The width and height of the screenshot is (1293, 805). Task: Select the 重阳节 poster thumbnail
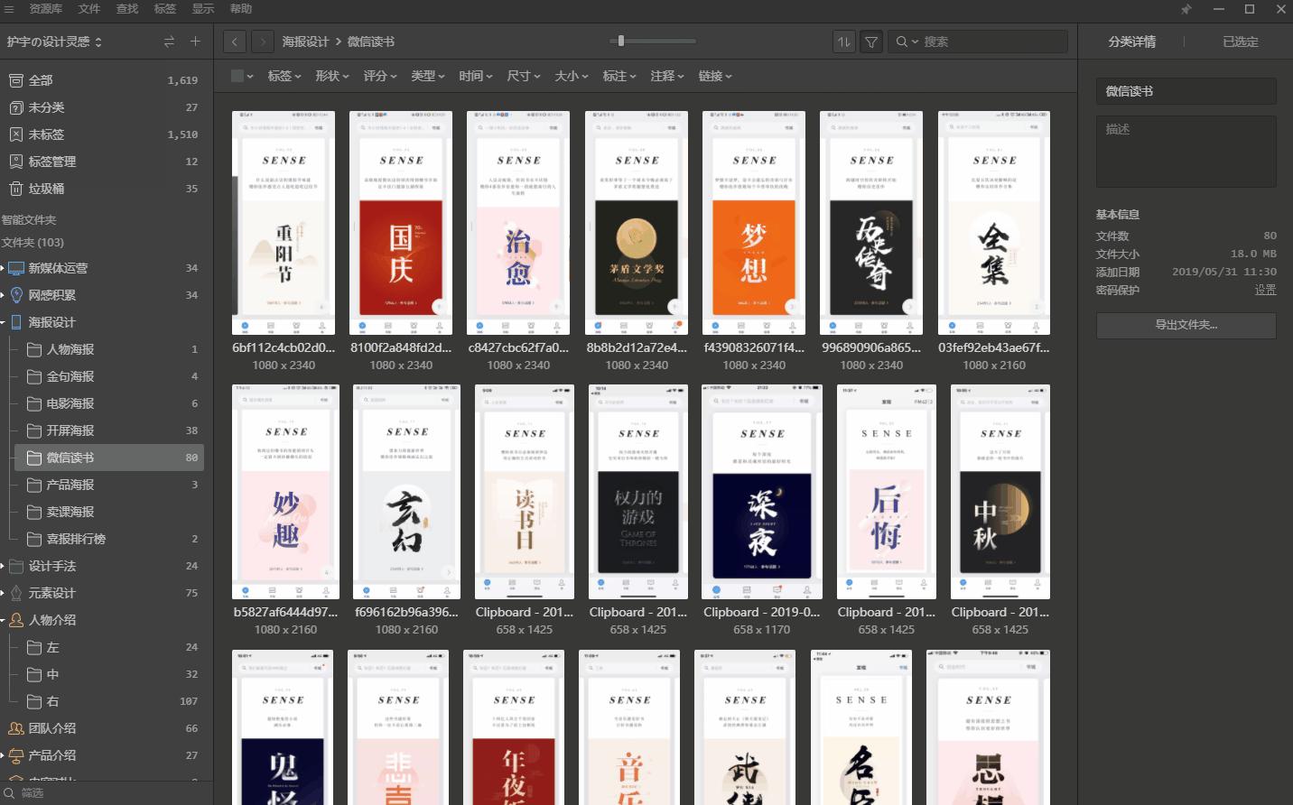coord(284,223)
